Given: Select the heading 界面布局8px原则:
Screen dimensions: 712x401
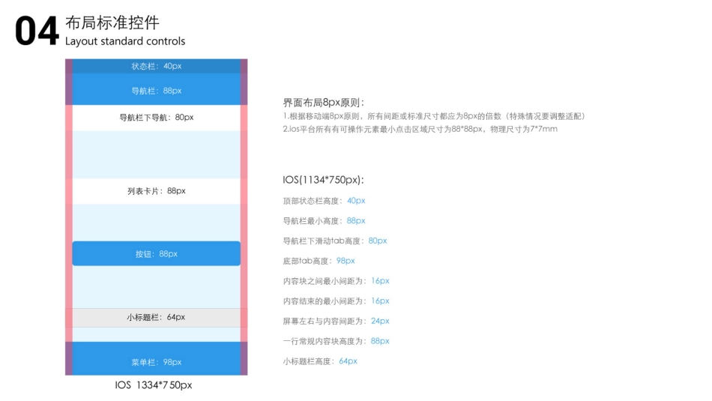Looking at the screenshot, I should click(x=323, y=103).
